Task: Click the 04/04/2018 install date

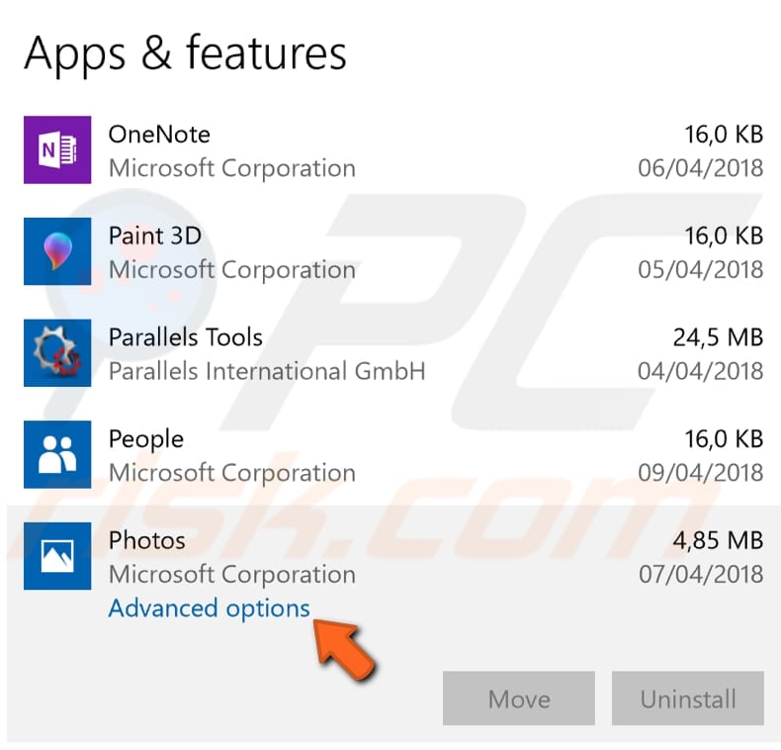Action: 701,371
